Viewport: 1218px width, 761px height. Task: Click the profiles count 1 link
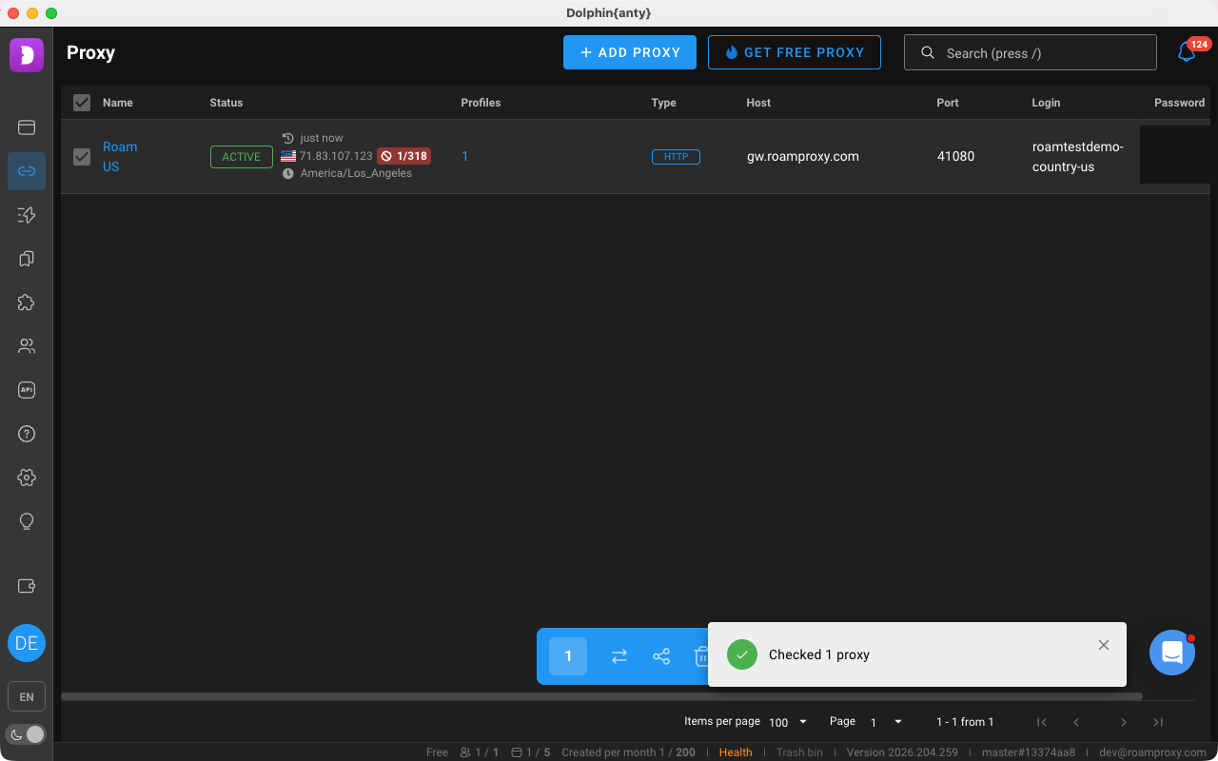[464, 156]
